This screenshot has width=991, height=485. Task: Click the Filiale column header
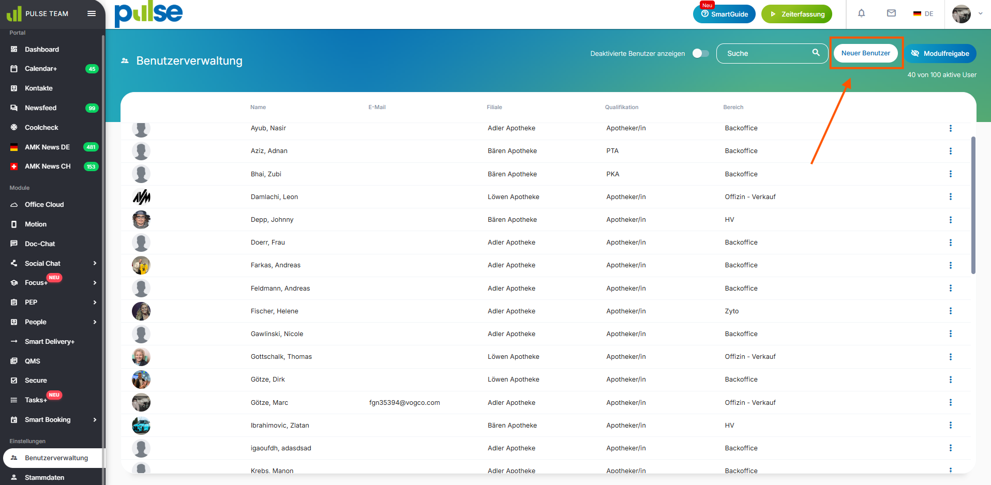tap(494, 107)
